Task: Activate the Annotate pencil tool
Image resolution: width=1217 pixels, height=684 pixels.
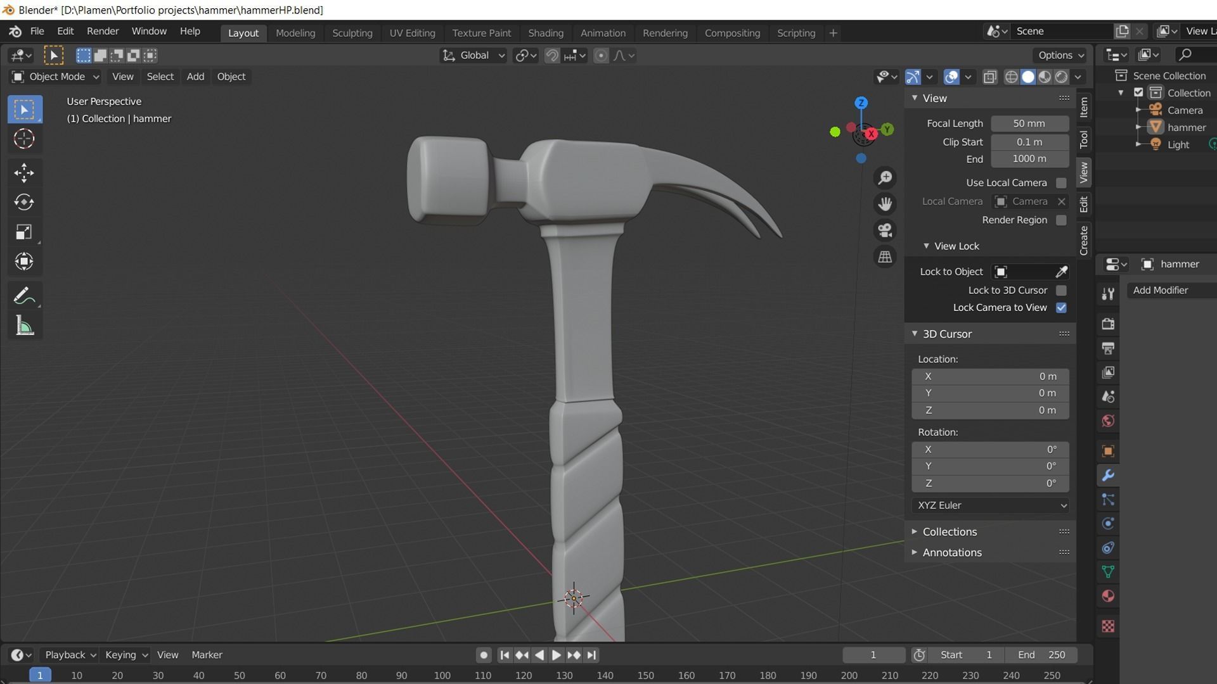Action: [x=25, y=295]
